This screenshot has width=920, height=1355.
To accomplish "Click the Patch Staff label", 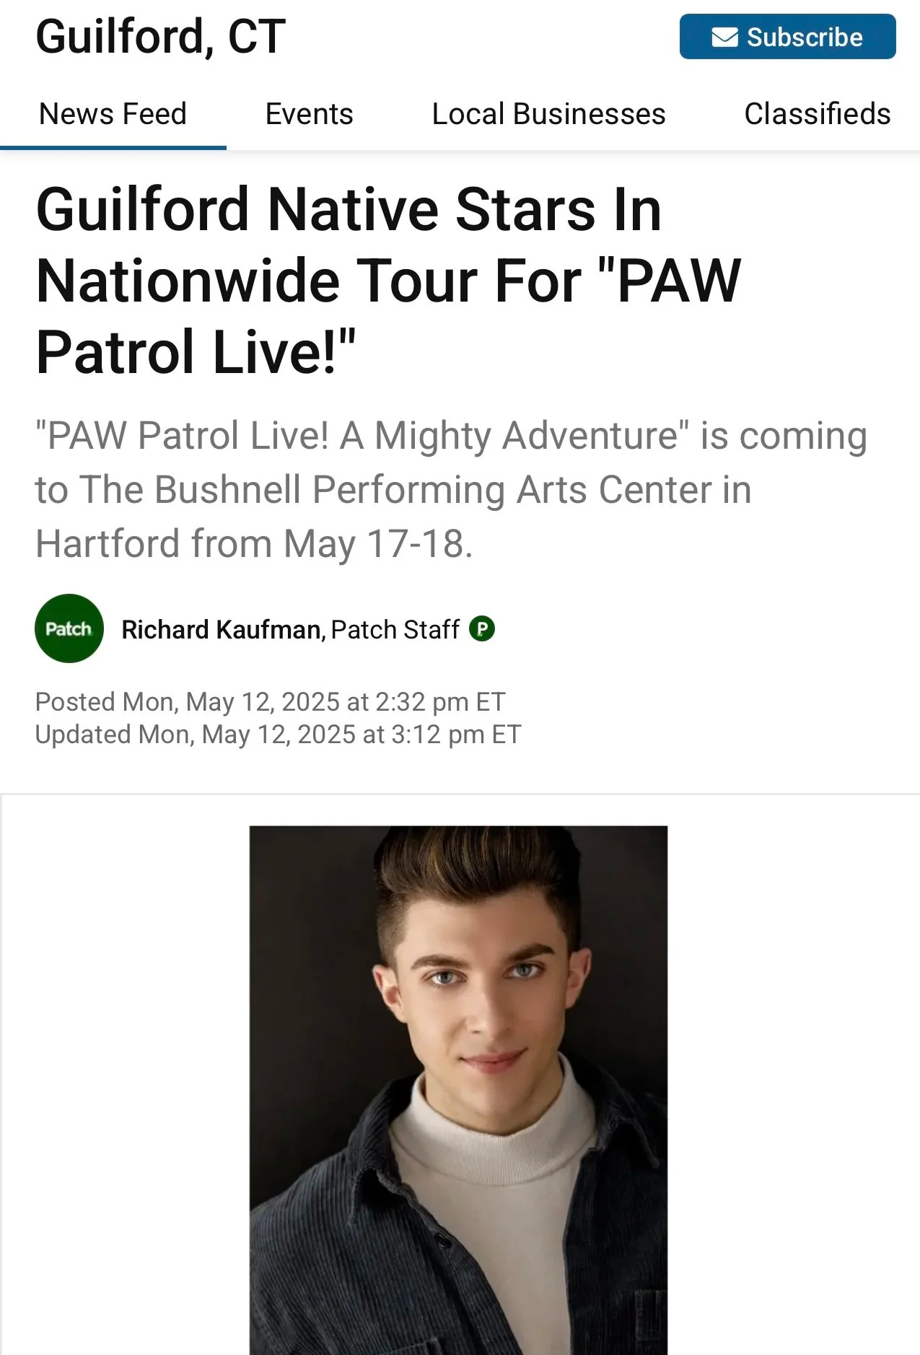I will pos(395,629).
